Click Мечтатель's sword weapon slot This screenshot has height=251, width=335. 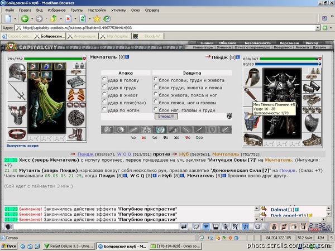point(17,91)
